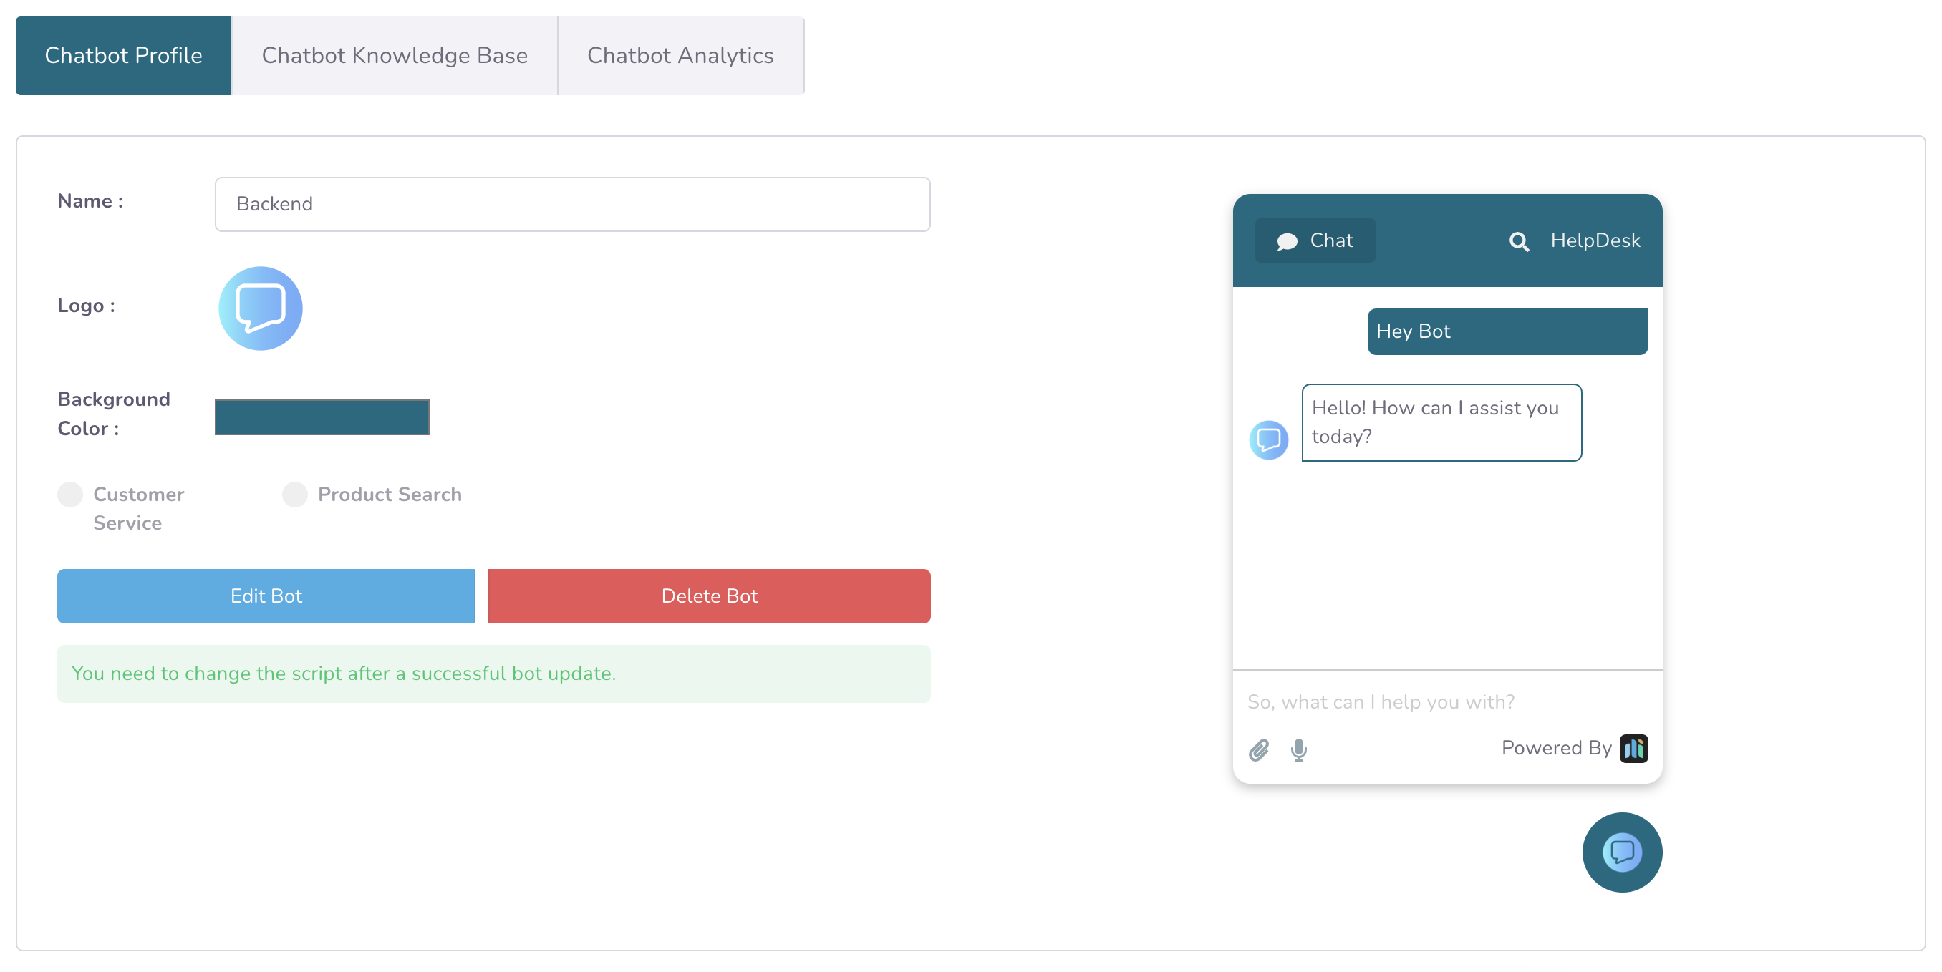Open the Background Color swatch picker
The width and height of the screenshot is (1942, 972).
(x=322, y=417)
